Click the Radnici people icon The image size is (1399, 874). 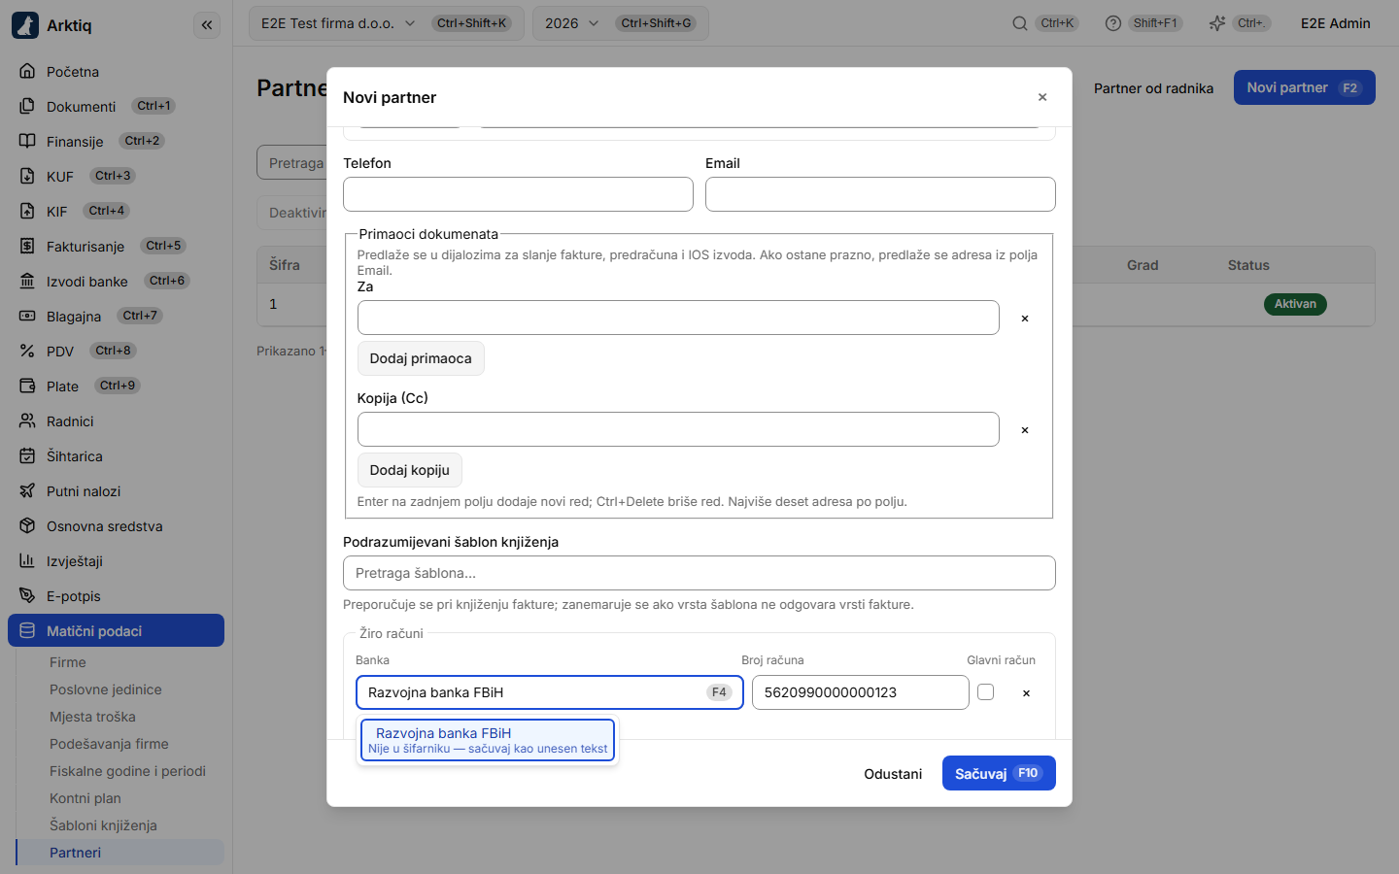coord(27,421)
